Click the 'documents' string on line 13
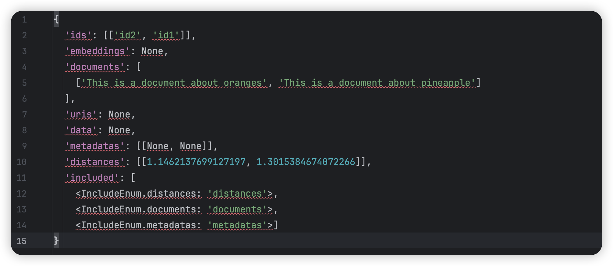 [237, 209]
